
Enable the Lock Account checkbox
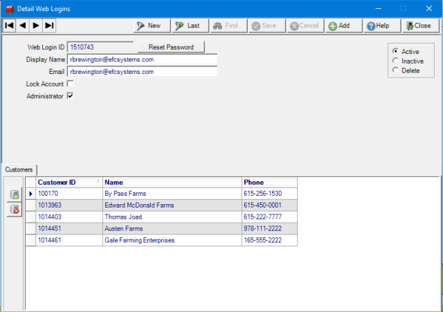[70, 84]
